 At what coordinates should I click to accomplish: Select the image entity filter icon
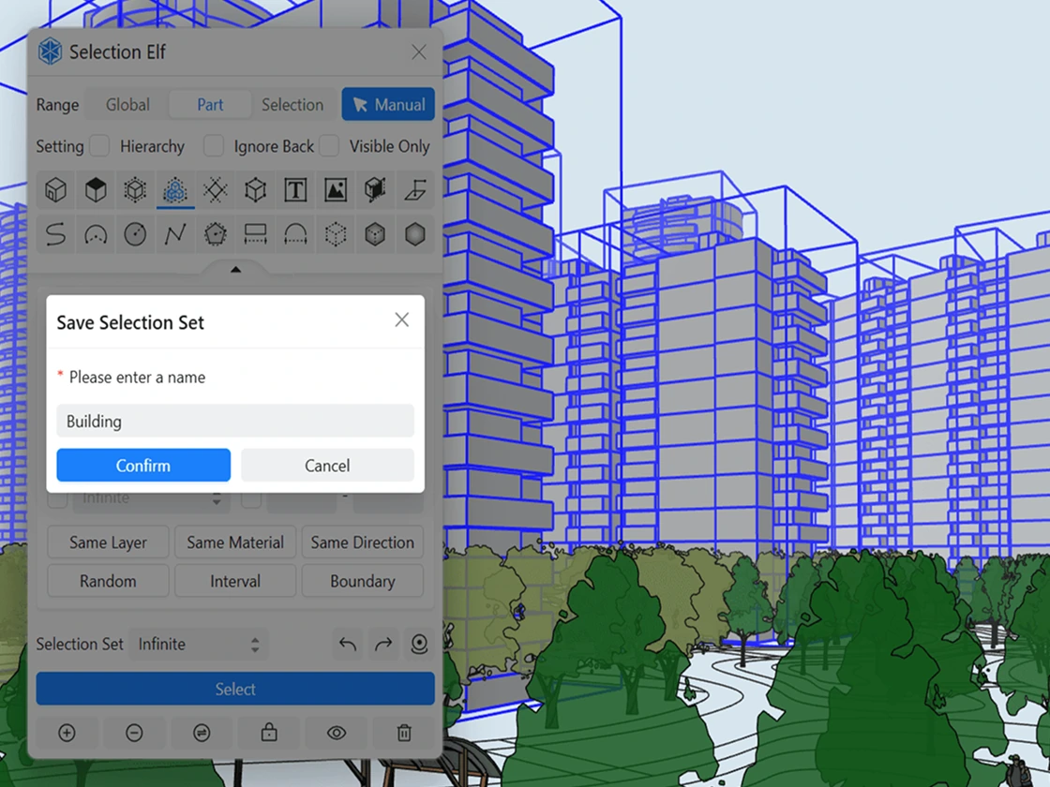tap(336, 191)
